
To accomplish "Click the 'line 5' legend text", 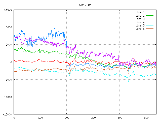I will [140, 25].
